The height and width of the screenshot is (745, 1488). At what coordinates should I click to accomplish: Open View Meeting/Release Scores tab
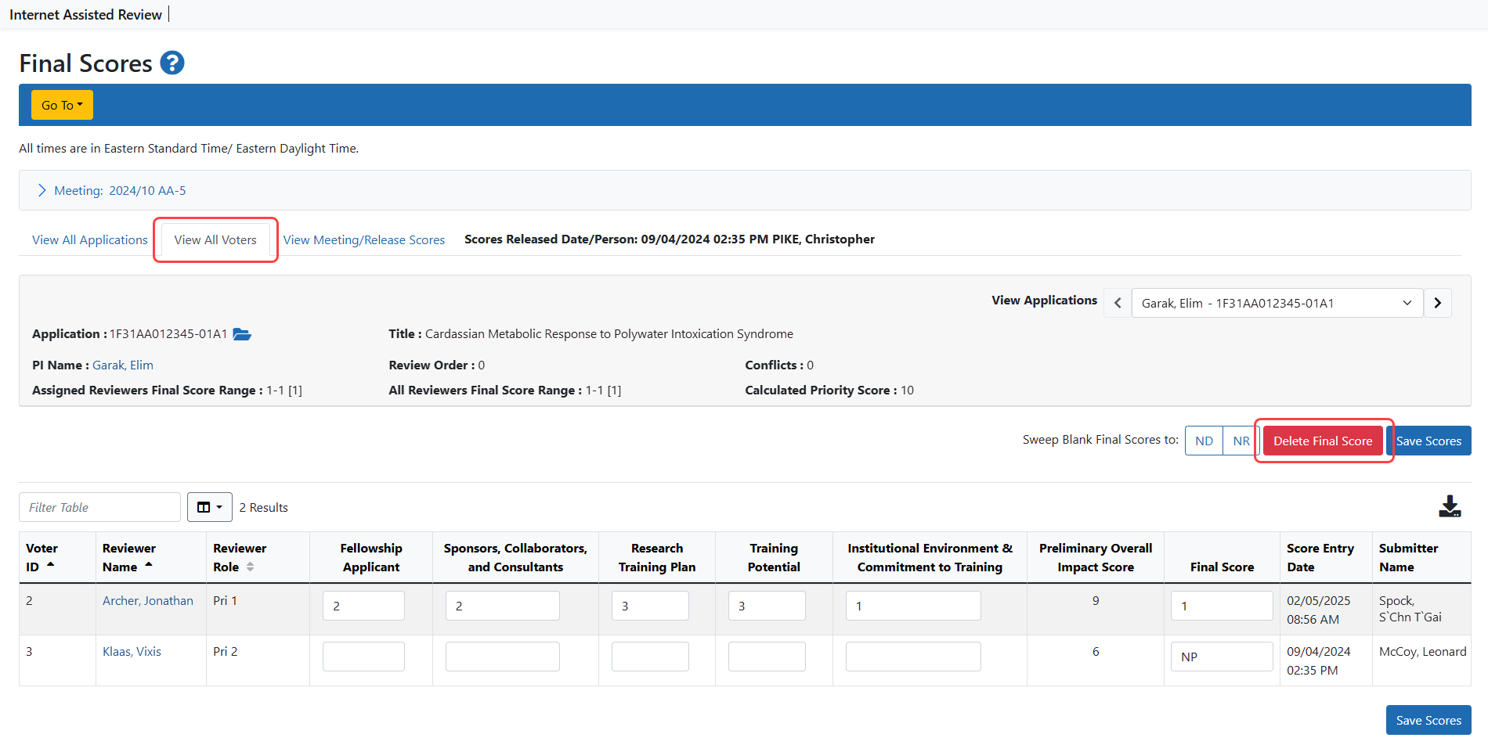point(364,239)
